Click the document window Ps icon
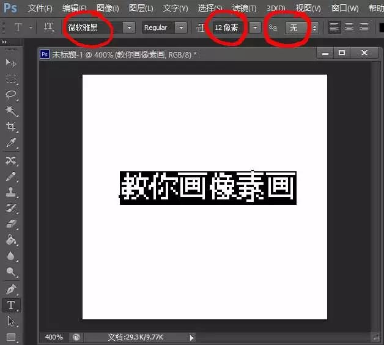Screen dimensions: 384x345 click(45, 54)
